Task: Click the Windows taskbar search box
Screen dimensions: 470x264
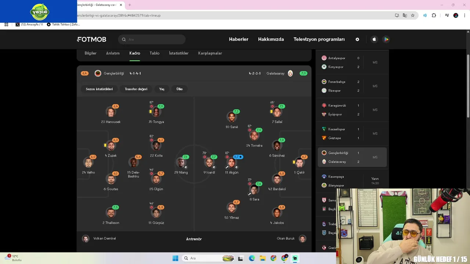Action: pyautogui.click(x=207, y=258)
